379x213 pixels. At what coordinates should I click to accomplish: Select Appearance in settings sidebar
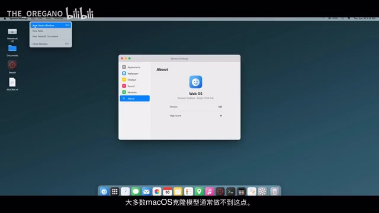click(134, 67)
